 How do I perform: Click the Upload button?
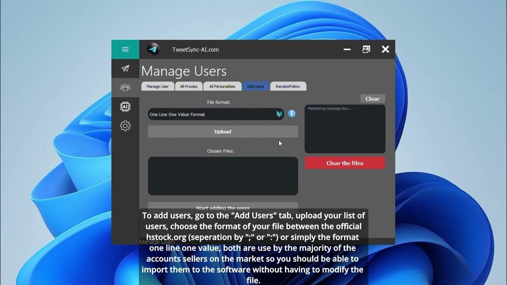coord(223,131)
